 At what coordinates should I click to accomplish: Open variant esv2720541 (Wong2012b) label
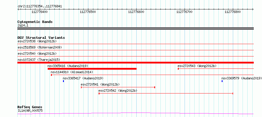point(100,84)
